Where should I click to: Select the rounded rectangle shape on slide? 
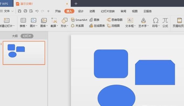[111, 64]
